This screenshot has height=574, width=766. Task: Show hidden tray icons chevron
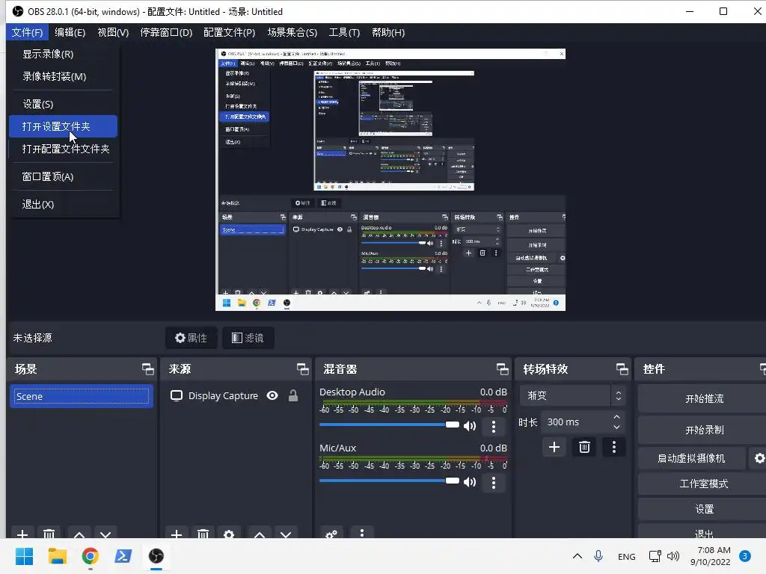(577, 556)
